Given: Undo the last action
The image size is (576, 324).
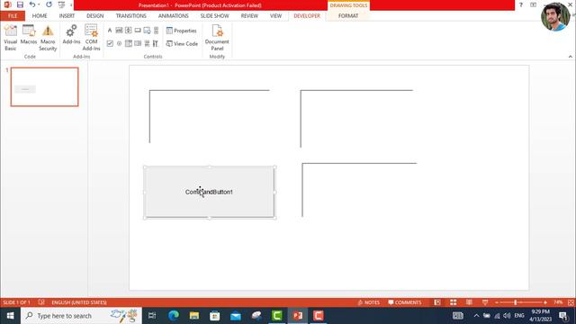Looking at the screenshot, I should (32, 4).
